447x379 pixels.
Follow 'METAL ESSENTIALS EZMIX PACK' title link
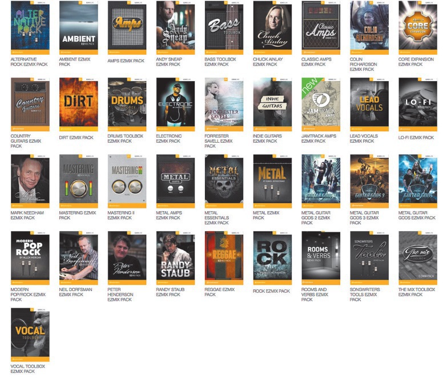click(217, 217)
